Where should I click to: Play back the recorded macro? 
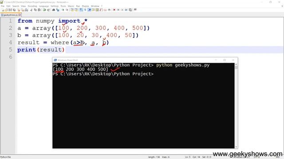tap(122, 10)
